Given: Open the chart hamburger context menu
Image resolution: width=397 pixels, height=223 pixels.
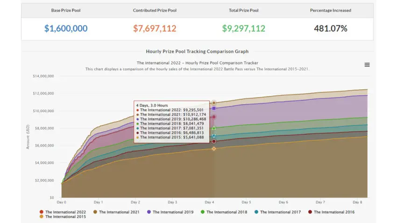Looking at the screenshot, I should (x=367, y=65).
